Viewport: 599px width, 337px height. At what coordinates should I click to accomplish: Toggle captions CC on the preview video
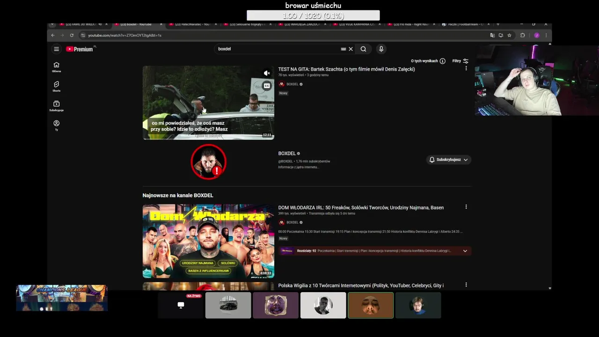point(267,86)
